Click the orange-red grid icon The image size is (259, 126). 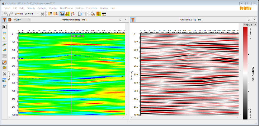[x=98, y=14]
